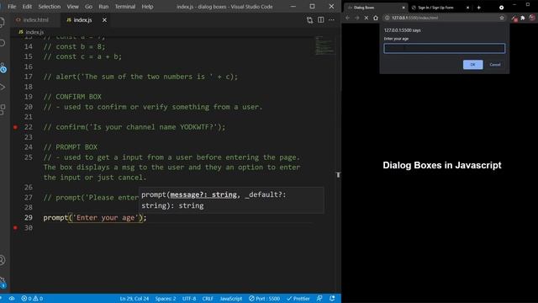
Task: Open the browser extensions puzzle icon
Action: [523, 18]
